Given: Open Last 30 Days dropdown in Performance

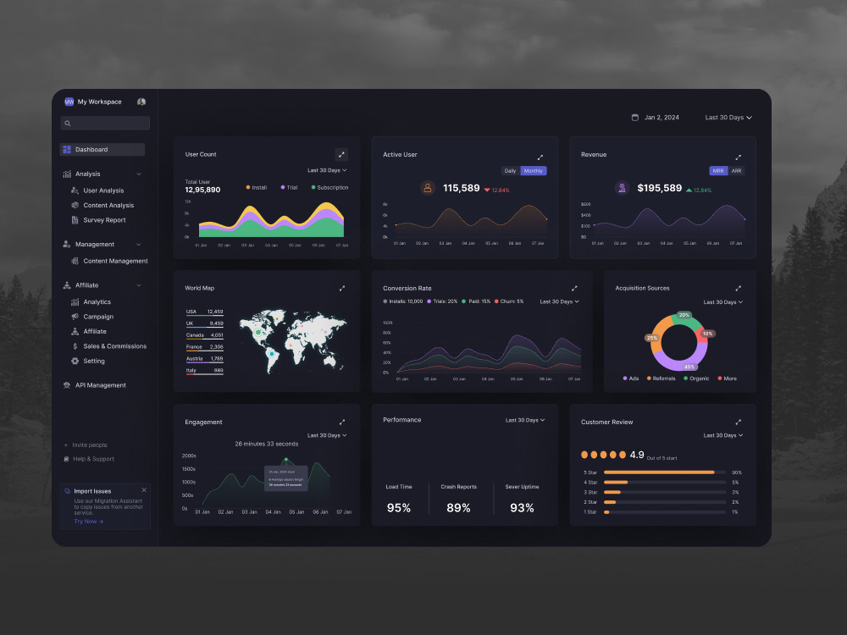Looking at the screenshot, I should pos(525,420).
